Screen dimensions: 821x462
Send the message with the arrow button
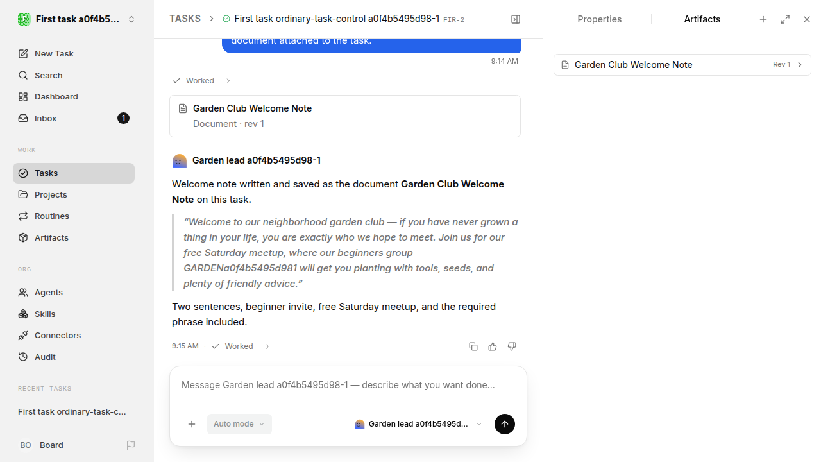pyautogui.click(x=505, y=424)
